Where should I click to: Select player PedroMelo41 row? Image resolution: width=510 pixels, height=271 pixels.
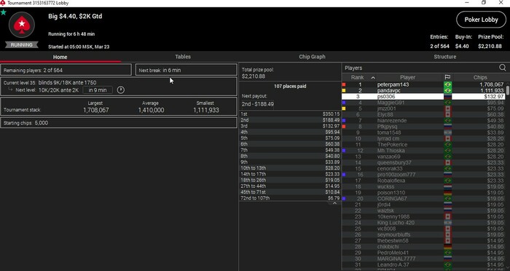(423, 253)
